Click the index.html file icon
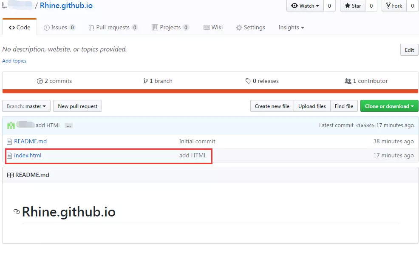 pos(9,156)
